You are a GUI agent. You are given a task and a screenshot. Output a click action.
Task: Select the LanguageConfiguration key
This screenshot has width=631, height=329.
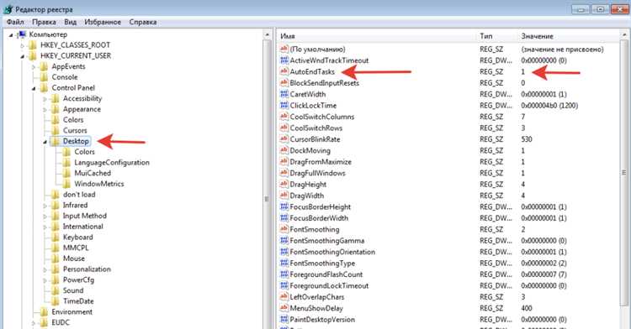(112, 163)
